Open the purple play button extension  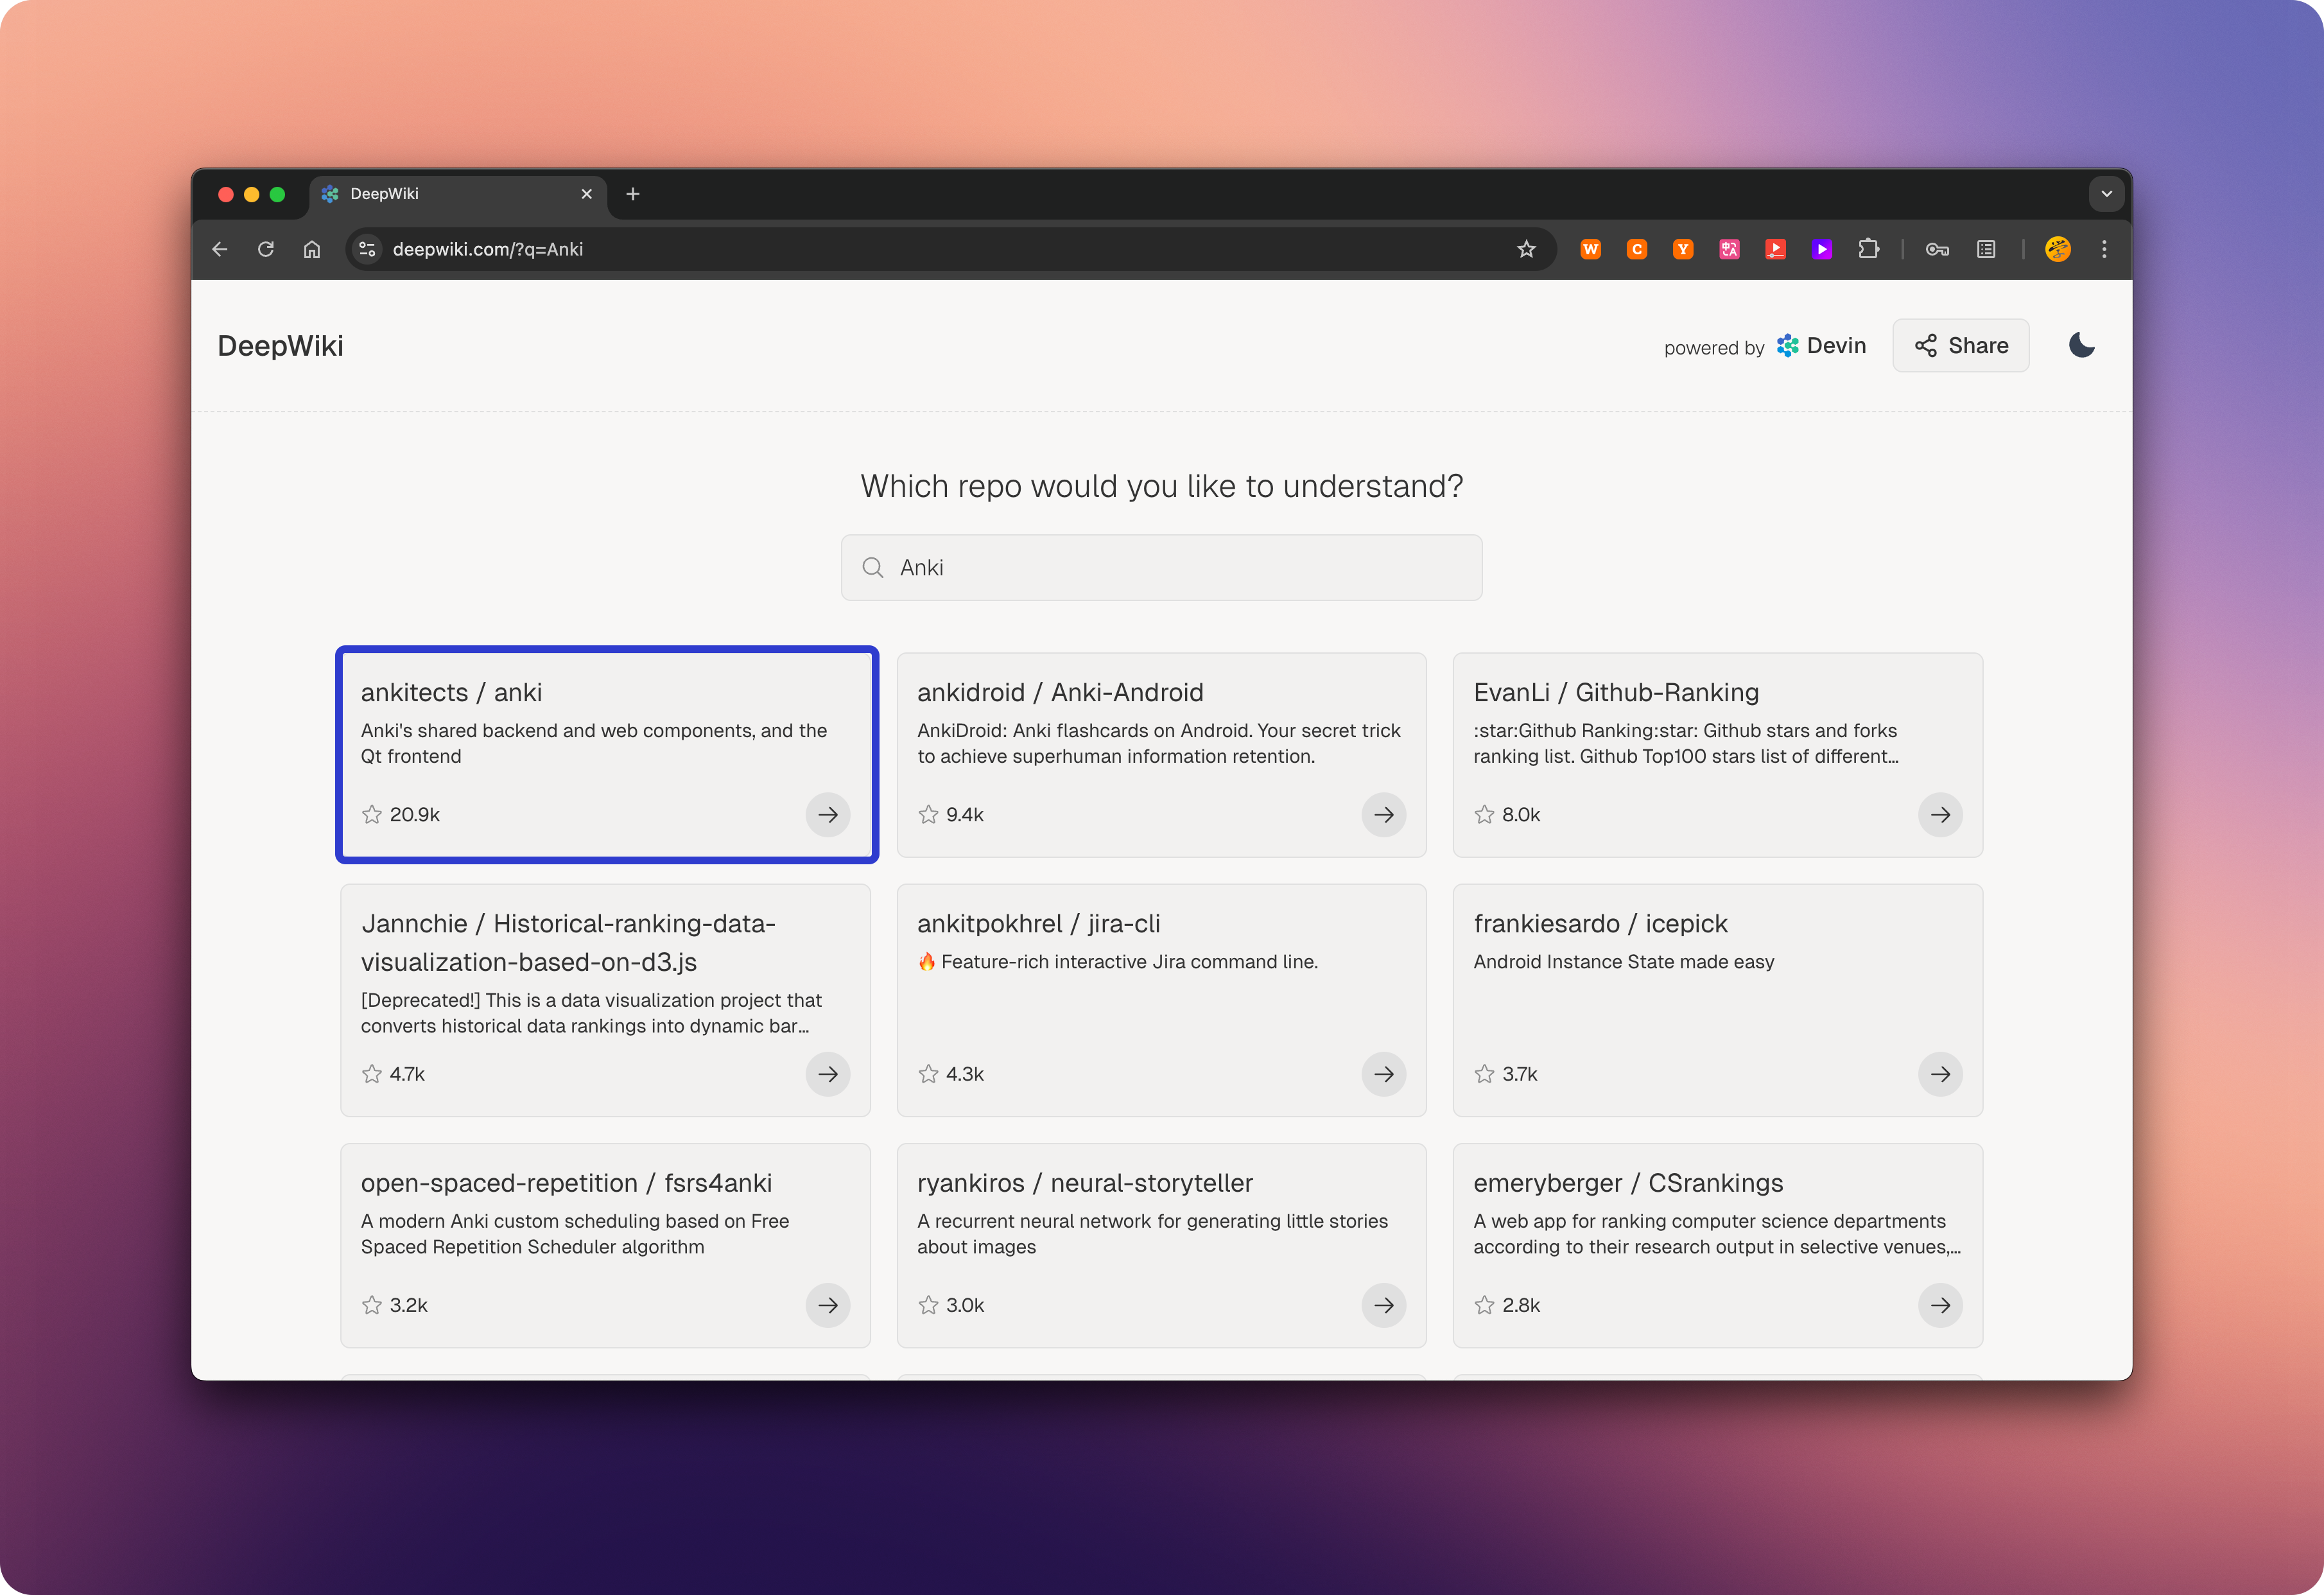pyautogui.click(x=1822, y=249)
